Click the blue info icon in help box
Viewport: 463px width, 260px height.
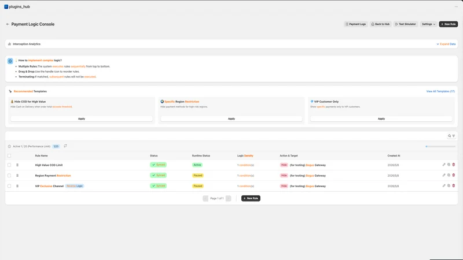click(10, 61)
